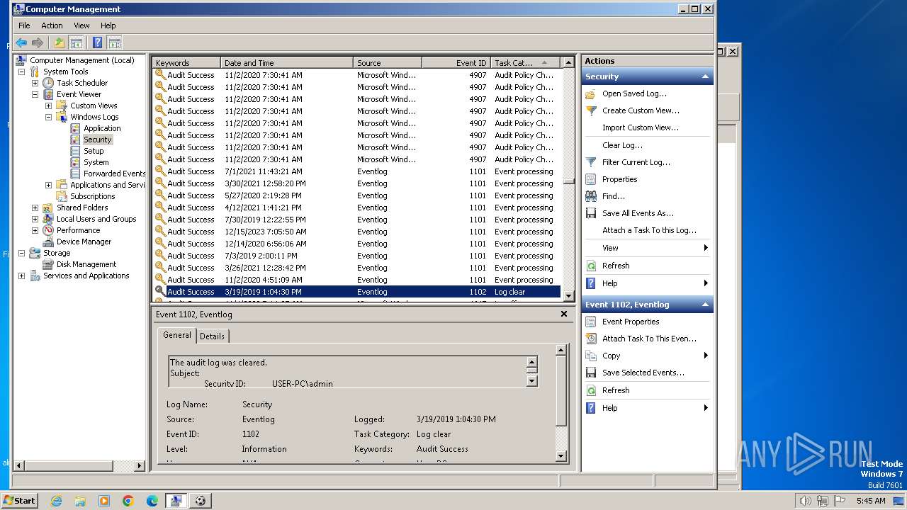Open the Action menu
907x510 pixels.
pyautogui.click(x=52, y=25)
